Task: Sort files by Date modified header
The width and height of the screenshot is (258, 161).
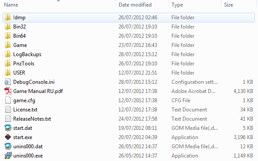Action: [x=135, y=5]
